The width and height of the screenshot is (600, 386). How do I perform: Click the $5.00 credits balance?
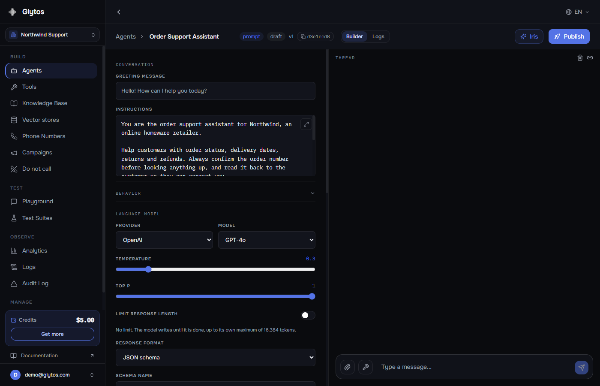(x=85, y=320)
